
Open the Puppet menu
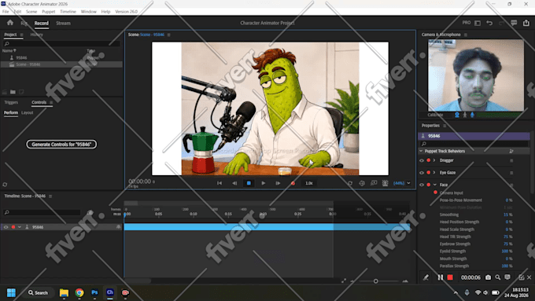click(x=48, y=12)
